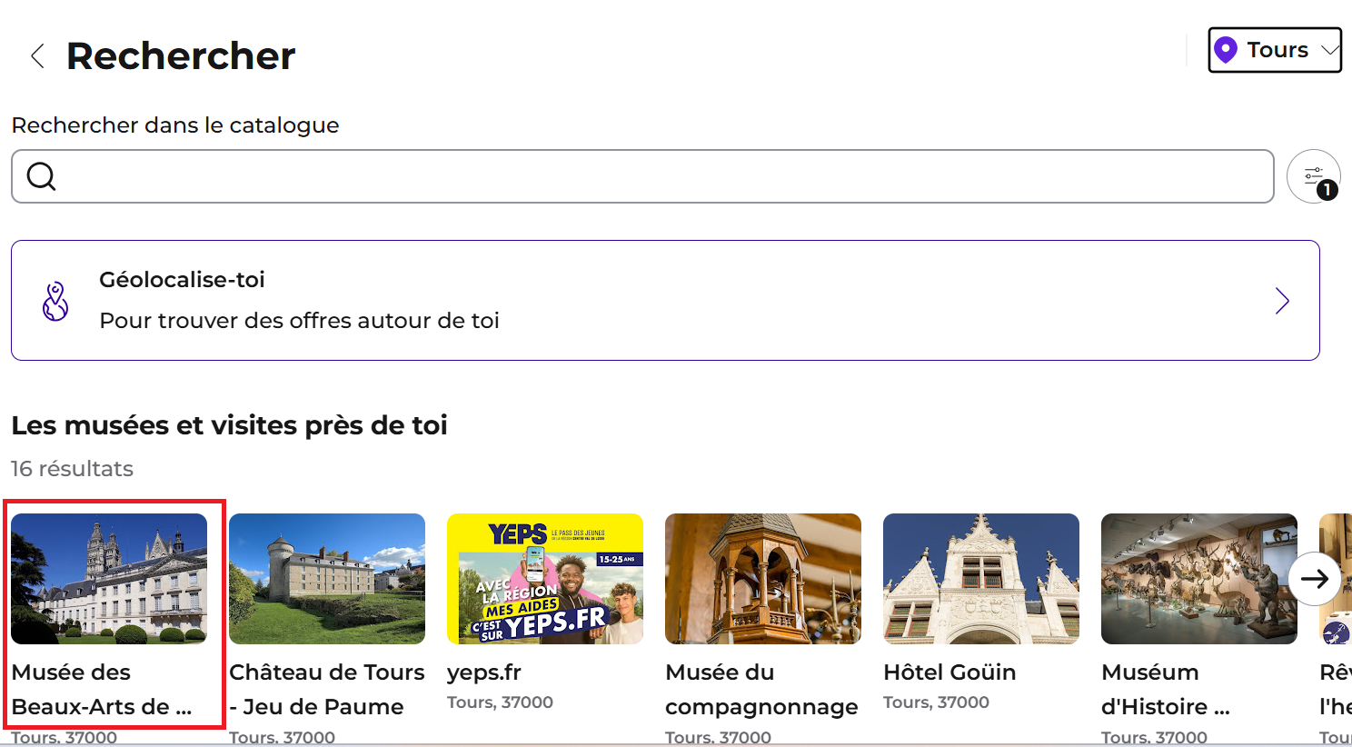Click the 16 résultats count text

72,469
